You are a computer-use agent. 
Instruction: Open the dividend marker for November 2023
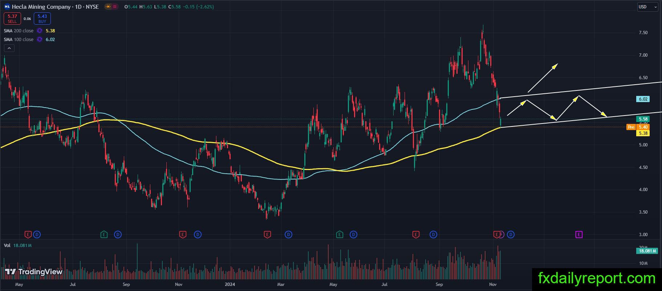click(x=198, y=235)
